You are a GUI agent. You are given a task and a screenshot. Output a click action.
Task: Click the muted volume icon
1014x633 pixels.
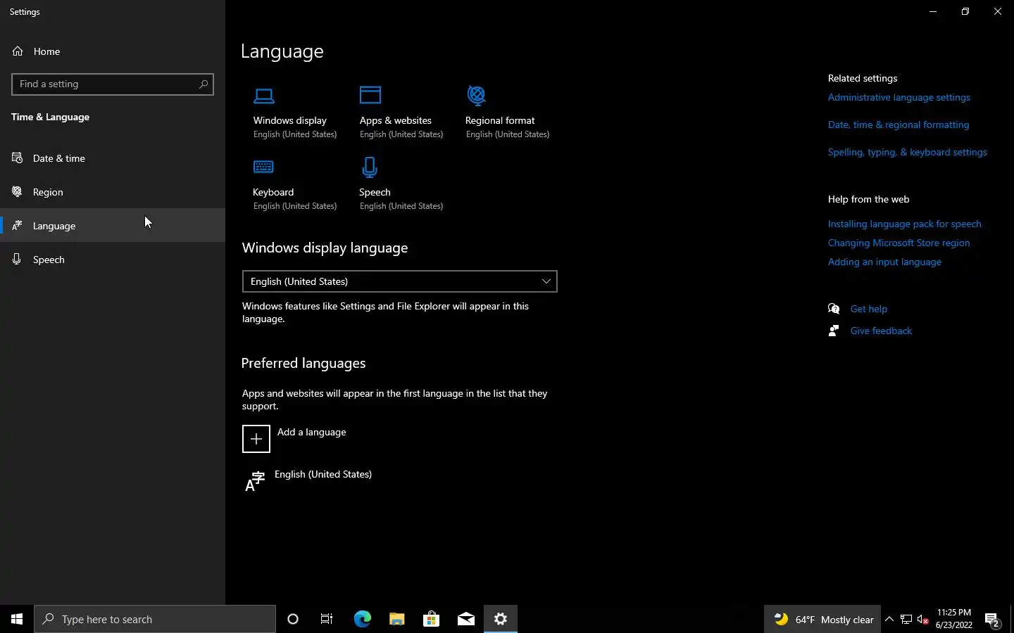coord(923,620)
